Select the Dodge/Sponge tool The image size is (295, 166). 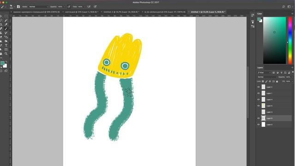coord(6,41)
